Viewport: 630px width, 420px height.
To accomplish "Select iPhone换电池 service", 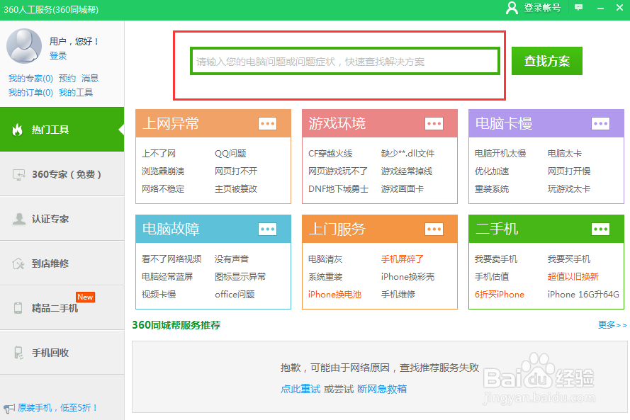I will pos(334,295).
